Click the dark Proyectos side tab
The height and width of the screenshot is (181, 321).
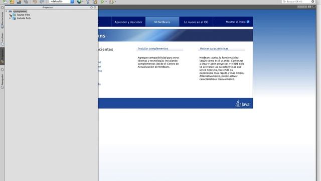coord(2,56)
